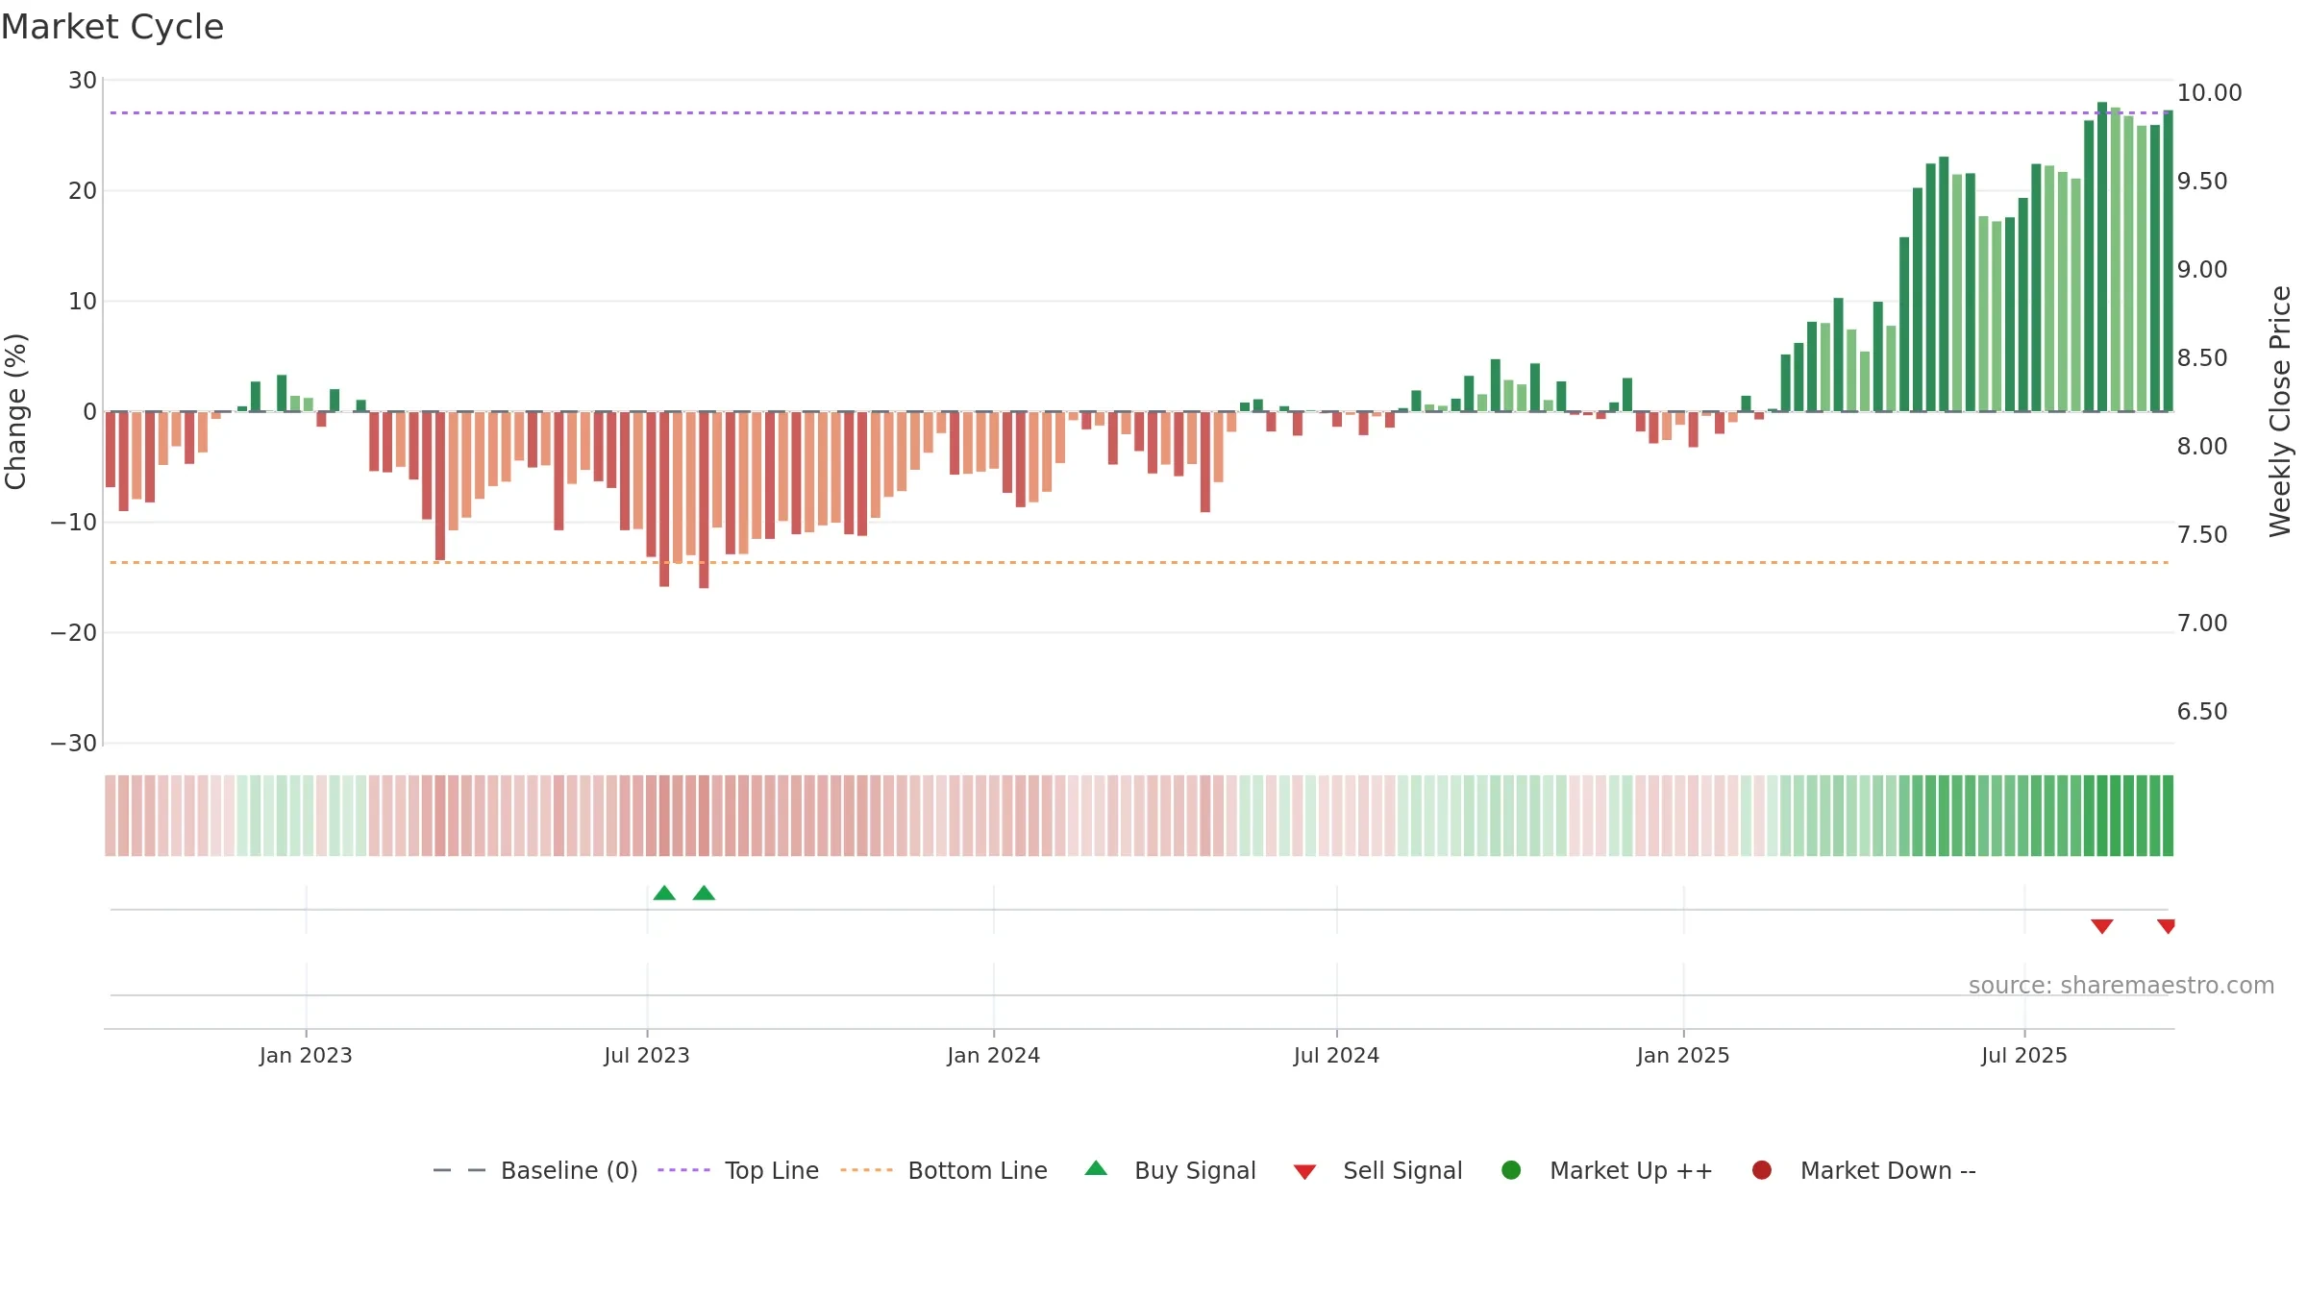The image size is (2307, 1297).
Task: Click the deepest red bar below bottom line
Action: [x=704, y=500]
